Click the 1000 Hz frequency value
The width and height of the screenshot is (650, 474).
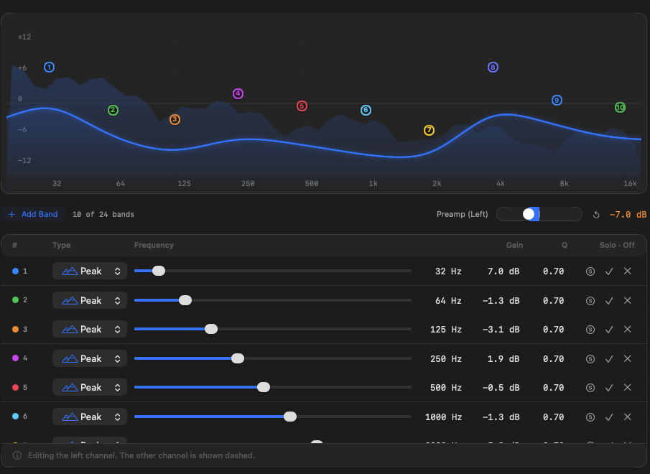pos(443,417)
